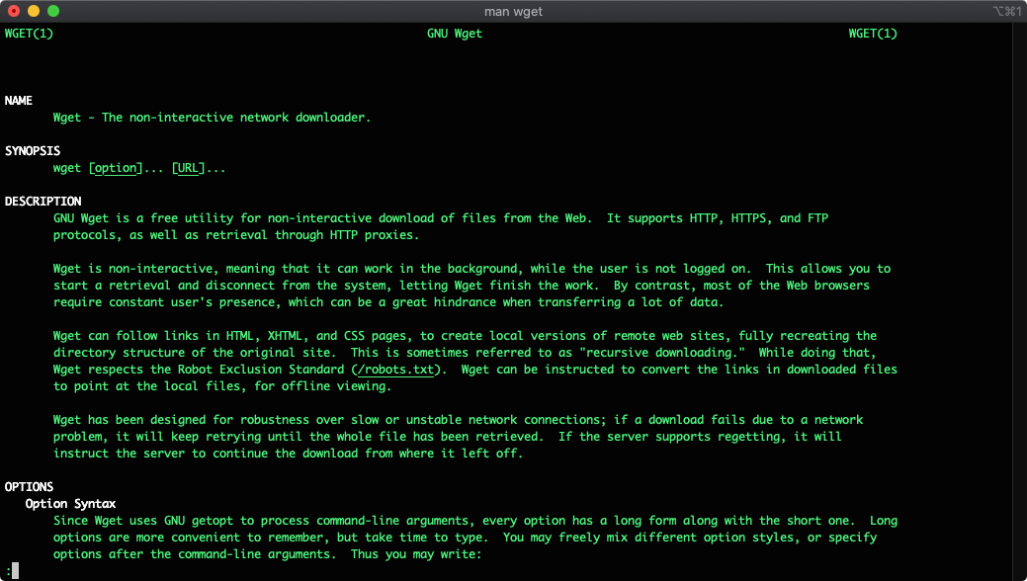The height and width of the screenshot is (581, 1027).
Task: Click the line starting 'GNU Wget is a free utility'
Action: pyautogui.click(x=440, y=218)
